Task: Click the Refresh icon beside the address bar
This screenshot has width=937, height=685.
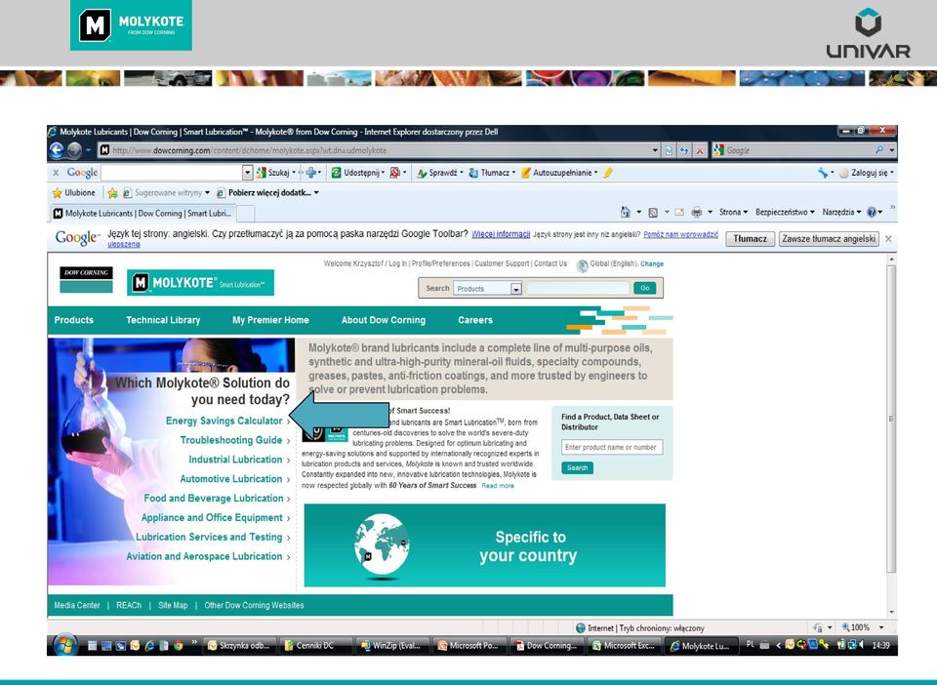Action: pos(684,150)
